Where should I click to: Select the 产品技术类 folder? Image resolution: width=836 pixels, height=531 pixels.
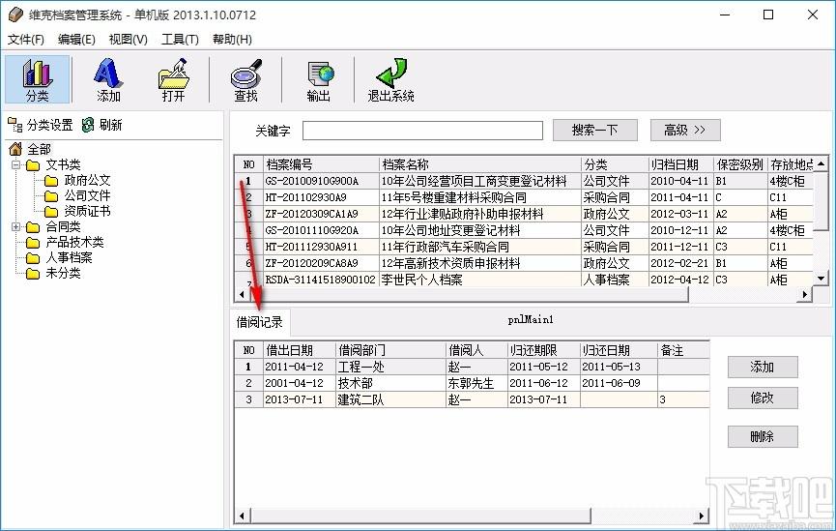[65, 242]
